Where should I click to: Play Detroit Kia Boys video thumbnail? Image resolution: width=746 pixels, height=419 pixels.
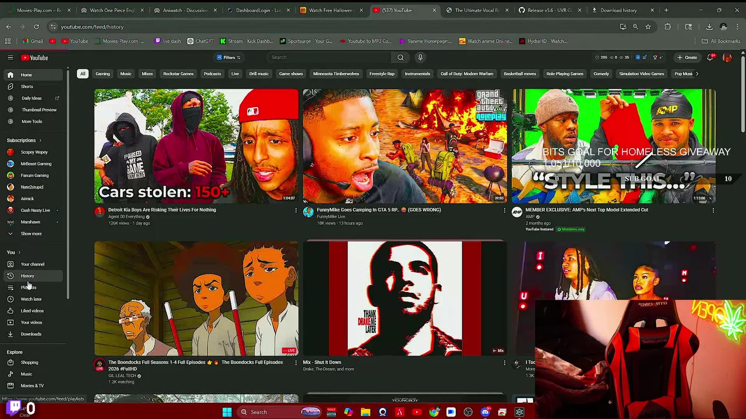coord(196,146)
